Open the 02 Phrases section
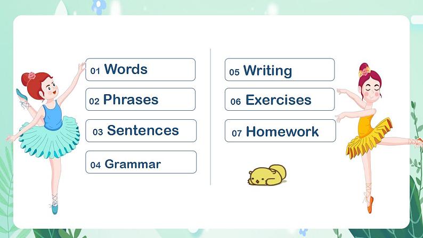This screenshot has width=423, height=238. (x=140, y=100)
